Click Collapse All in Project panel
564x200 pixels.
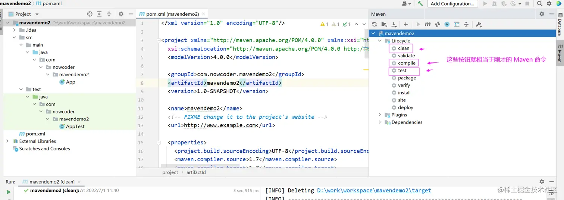click(x=109, y=14)
